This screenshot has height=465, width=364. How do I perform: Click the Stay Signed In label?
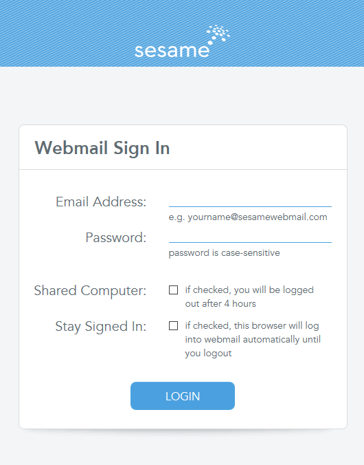point(101,326)
